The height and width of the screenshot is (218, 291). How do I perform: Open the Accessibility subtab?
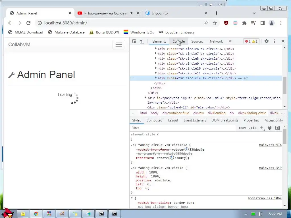click(x=274, y=120)
